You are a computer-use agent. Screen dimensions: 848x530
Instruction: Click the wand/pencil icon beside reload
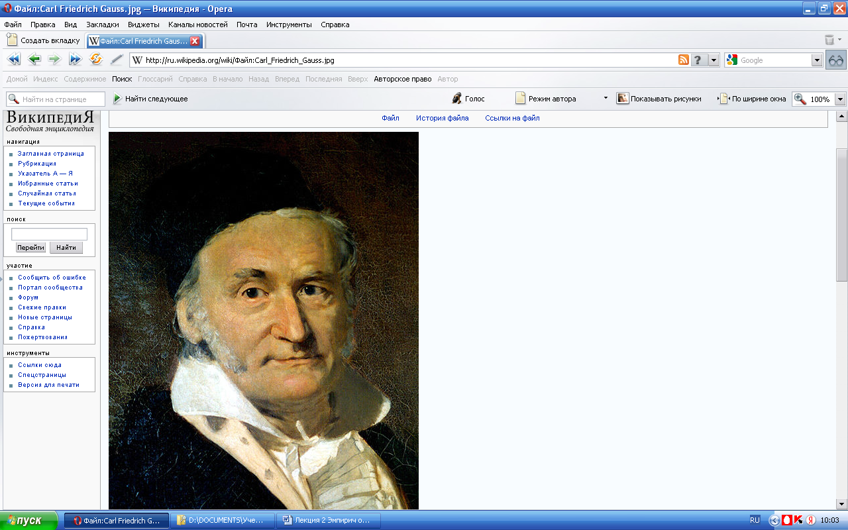pyautogui.click(x=117, y=60)
